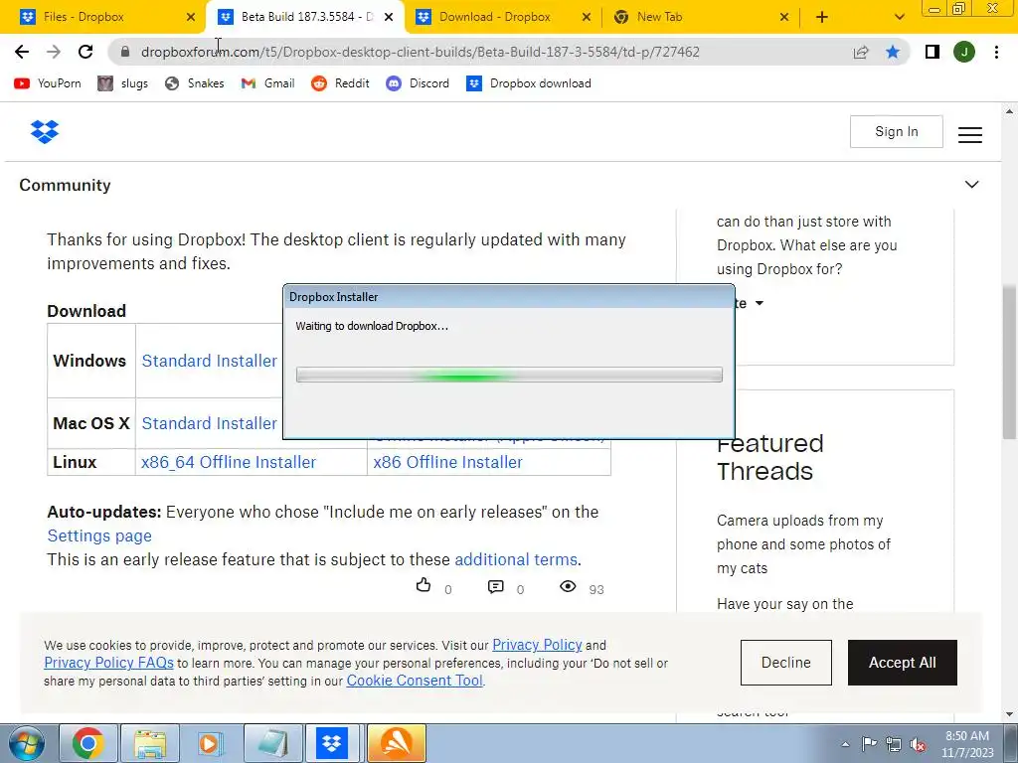Click the Accept All cookies button
Image resolution: width=1018 pixels, height=763 pixels.
click(x=903, y=663)
